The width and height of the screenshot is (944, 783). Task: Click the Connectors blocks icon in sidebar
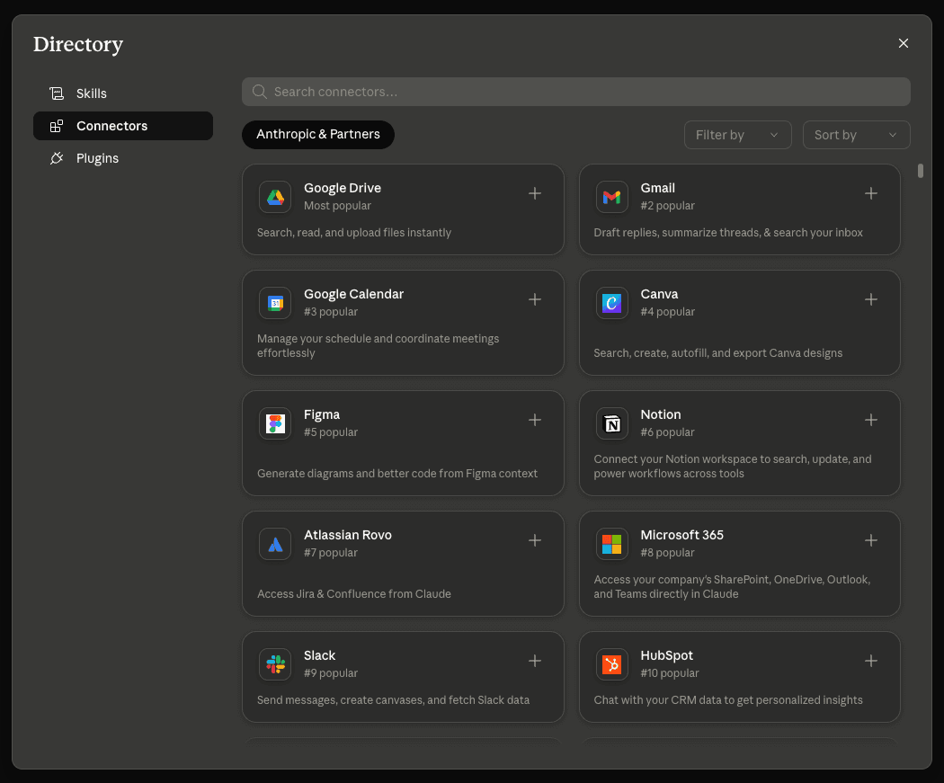click(x=57, y=126)
